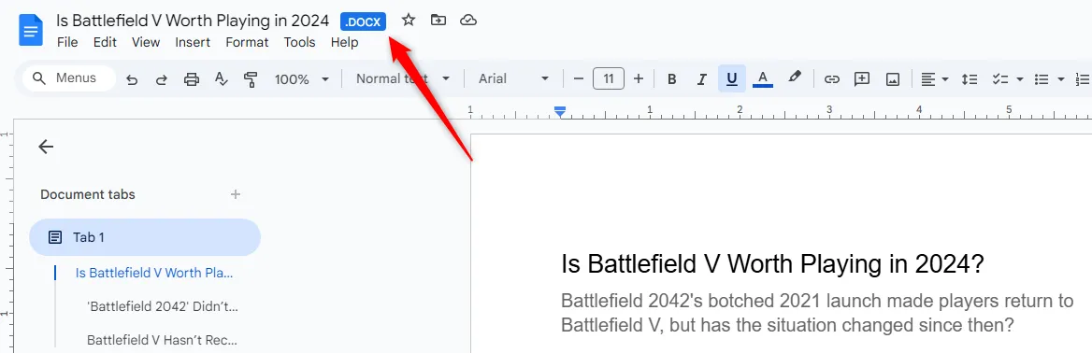Open the bulleted list options arrow
1092x353 pixels.
pyautogui.click(x=1061, y=79)
